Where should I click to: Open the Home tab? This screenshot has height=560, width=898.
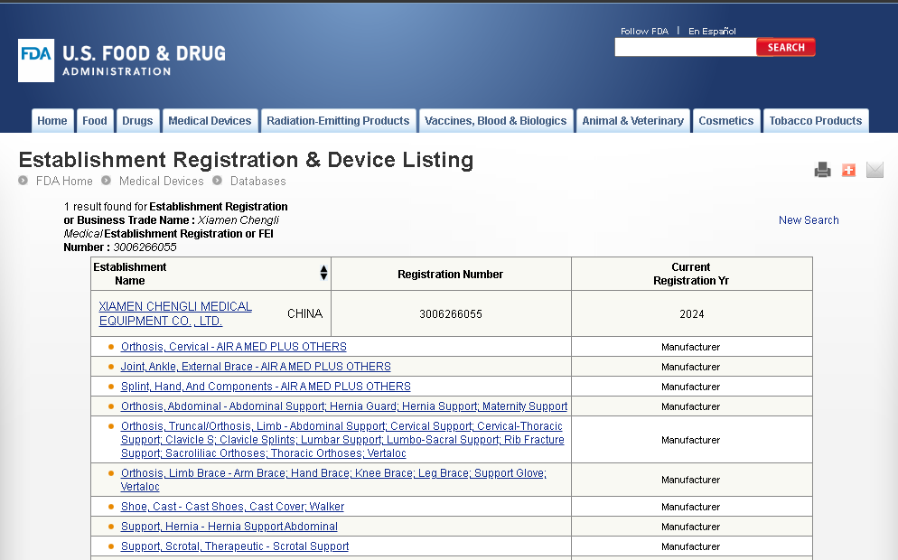click(52, 121)
